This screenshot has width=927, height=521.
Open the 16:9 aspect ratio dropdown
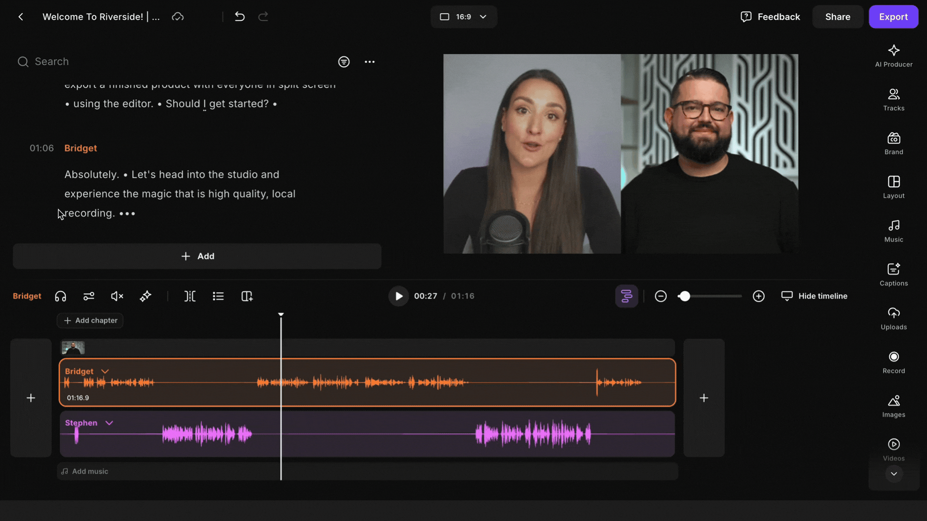click(463, 17)
